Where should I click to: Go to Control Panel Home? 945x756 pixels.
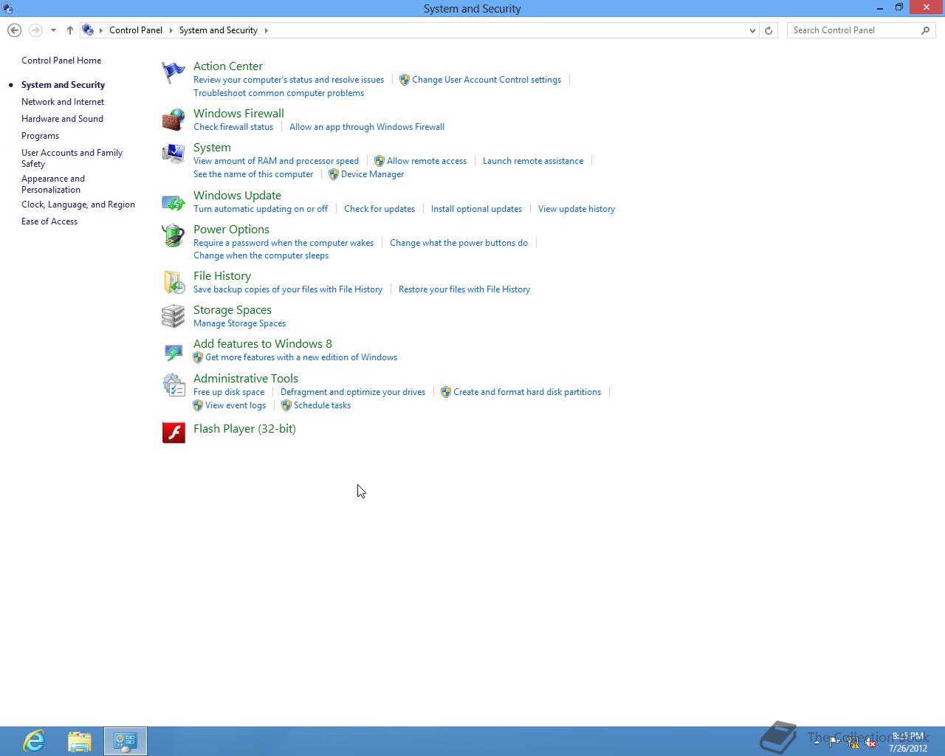(61, 61)
